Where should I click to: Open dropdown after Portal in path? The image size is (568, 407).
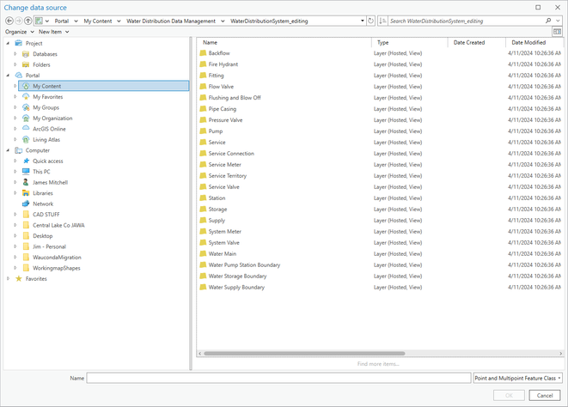(x=76, y=21)
